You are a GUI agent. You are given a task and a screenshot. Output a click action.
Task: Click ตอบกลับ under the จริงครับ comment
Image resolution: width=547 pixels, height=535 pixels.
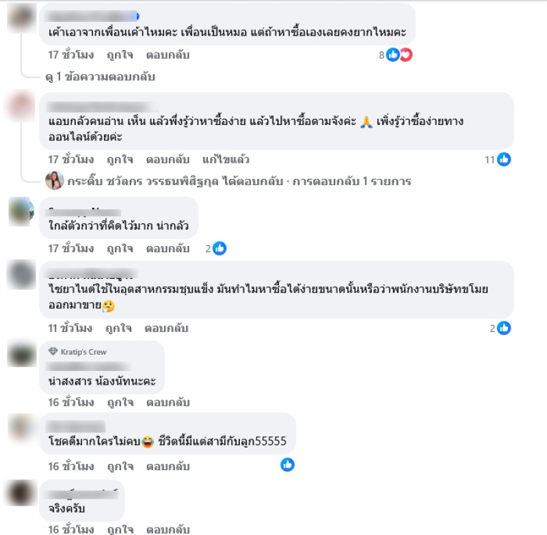pyautogui.click(x=168, y=530)
